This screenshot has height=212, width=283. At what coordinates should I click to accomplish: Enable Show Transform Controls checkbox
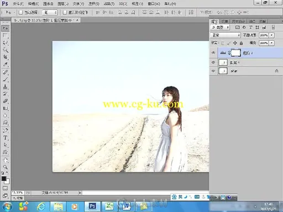pyautogui.click(x=65, y=12)
